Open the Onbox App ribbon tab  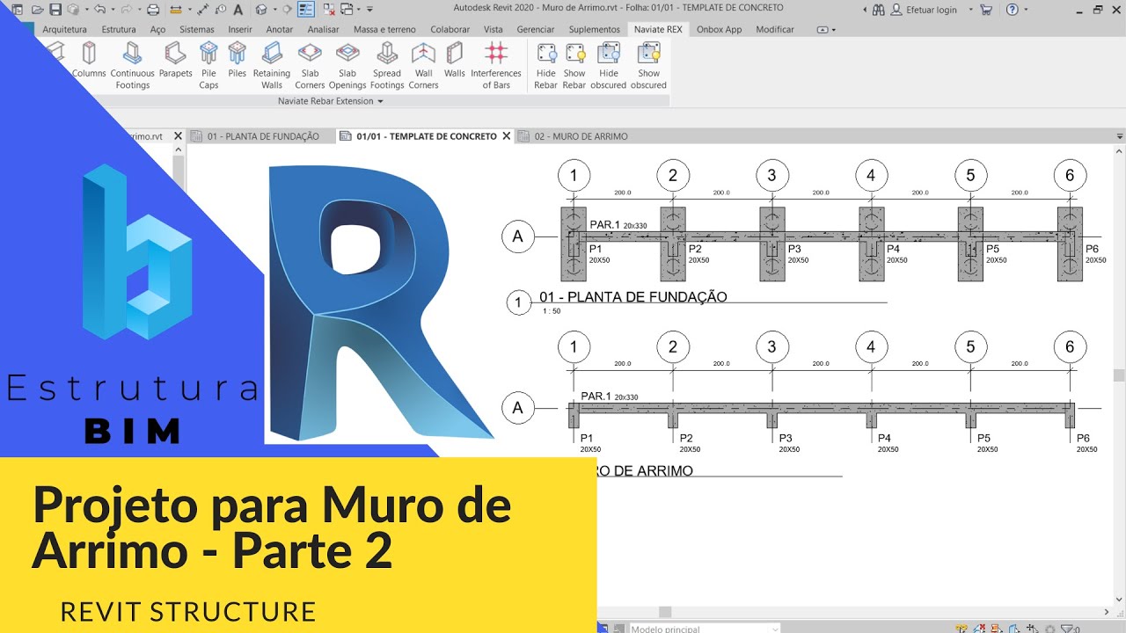point(719,29)
